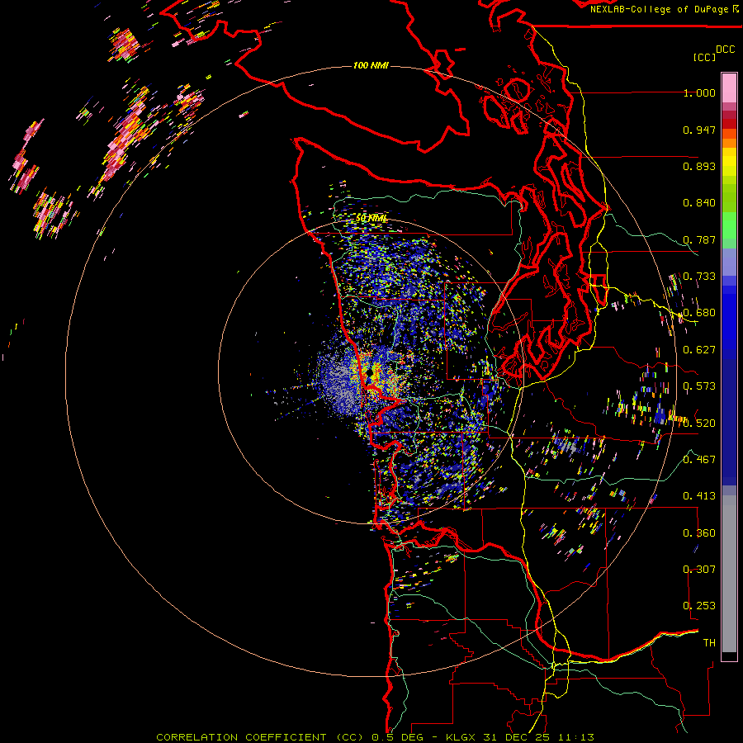Click the 0.573 color scale value

(x=699, y=386)
